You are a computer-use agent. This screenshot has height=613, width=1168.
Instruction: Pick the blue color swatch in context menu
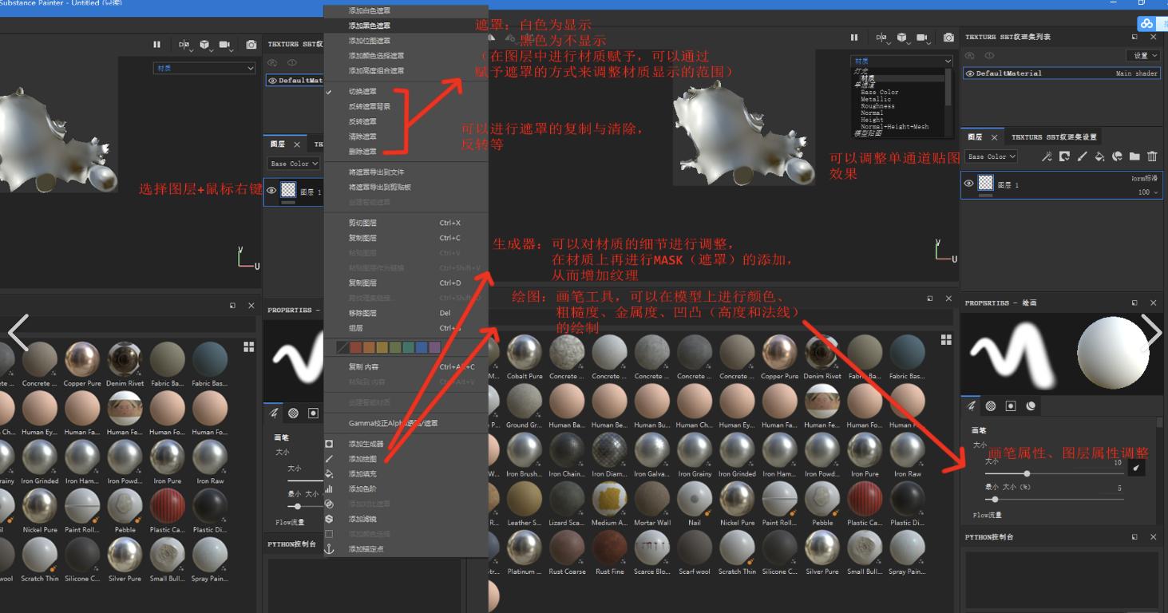point(422,347)
